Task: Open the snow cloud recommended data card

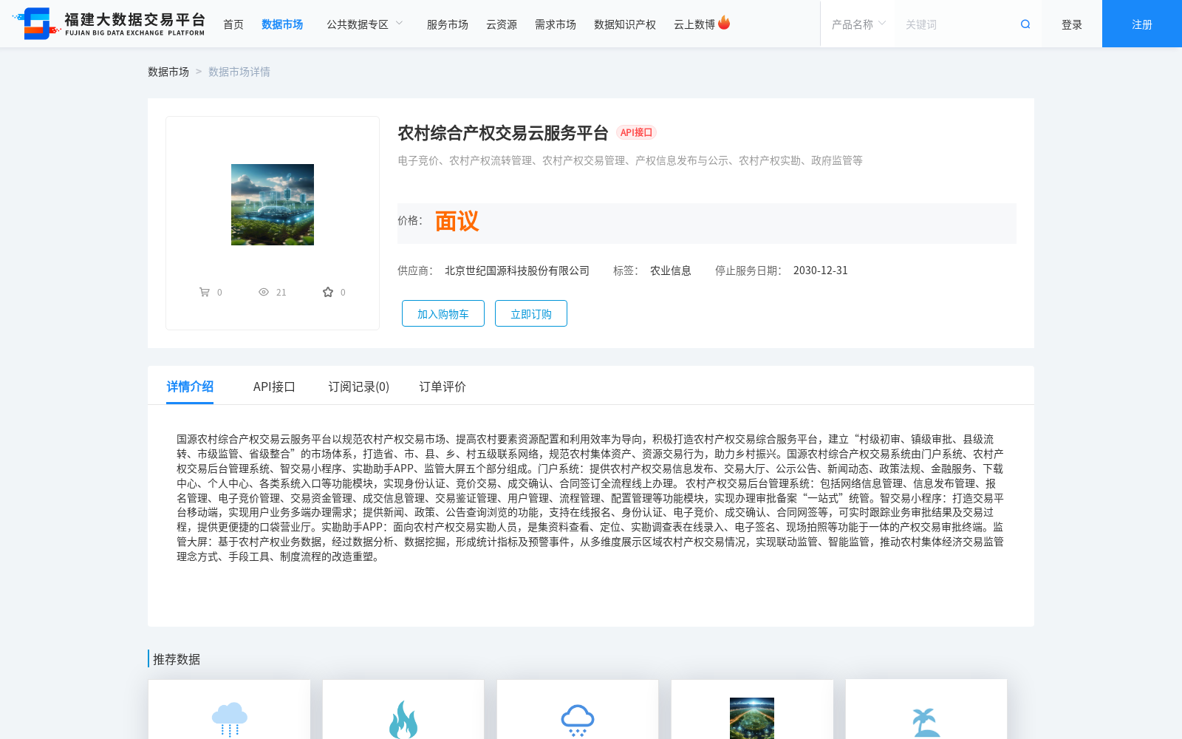Action: point(578,709)
